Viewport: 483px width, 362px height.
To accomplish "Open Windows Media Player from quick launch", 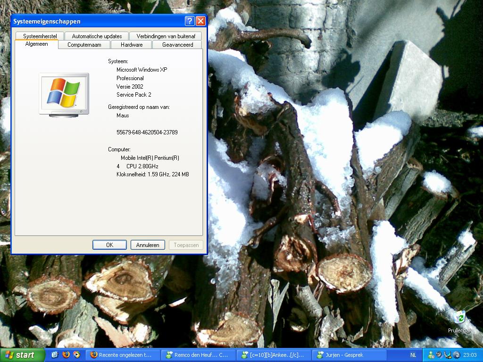I will (x=76, y=355).
